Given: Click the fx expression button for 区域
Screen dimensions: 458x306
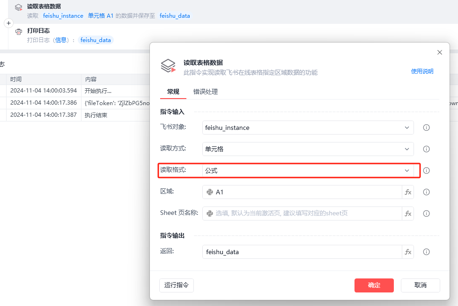Looking at the screenshot, I should coord(408,192).
